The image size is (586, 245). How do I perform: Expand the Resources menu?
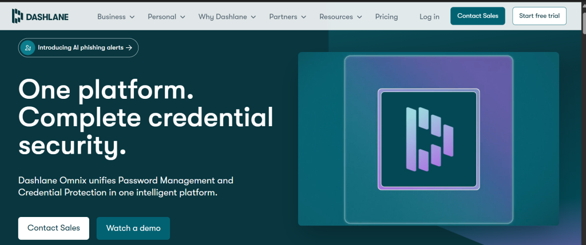tap(341, 17)
